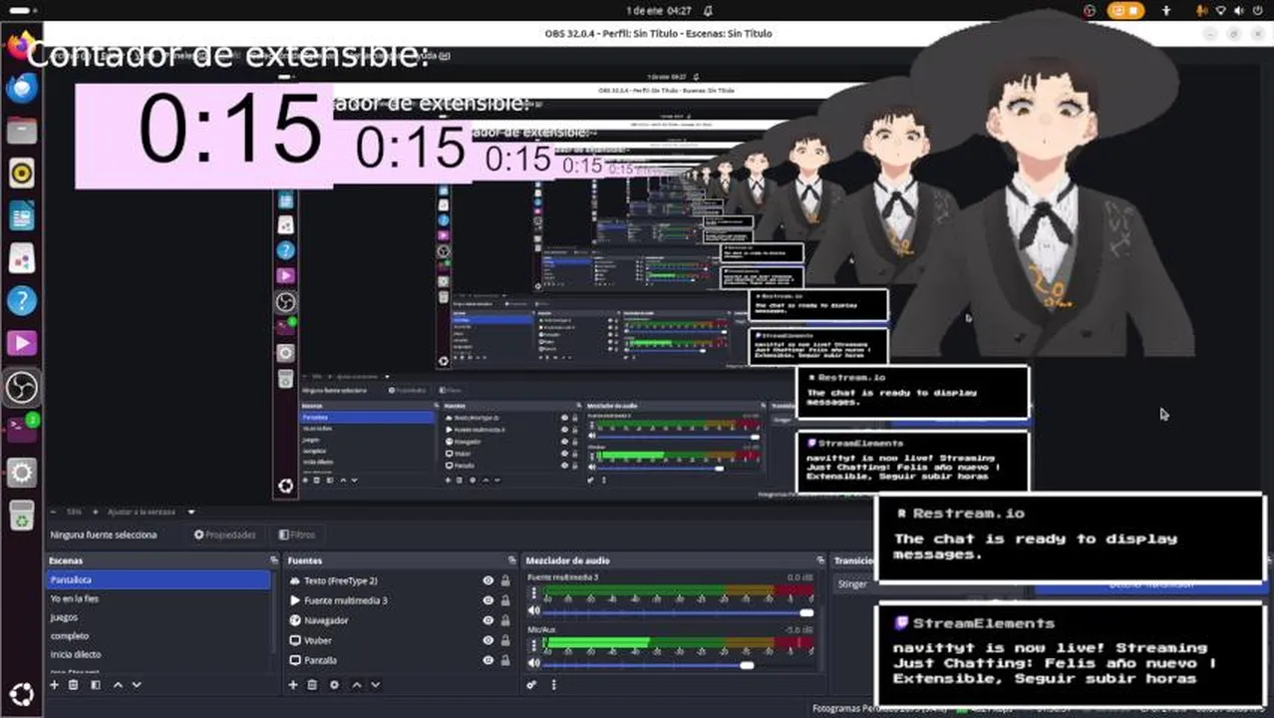Mute Fuente multimedia 3 speaker icon

tap(533, 610)
